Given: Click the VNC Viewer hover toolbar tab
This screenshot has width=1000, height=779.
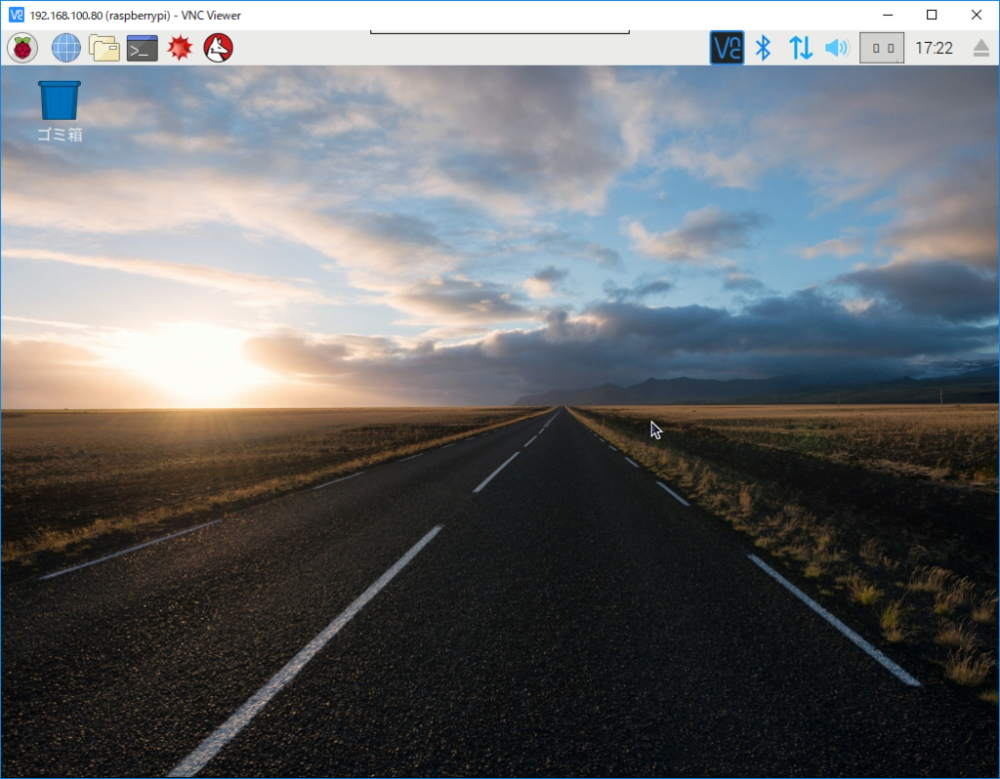Looking at the screenshot, I should pyautogui.click(x=499, y=32).
